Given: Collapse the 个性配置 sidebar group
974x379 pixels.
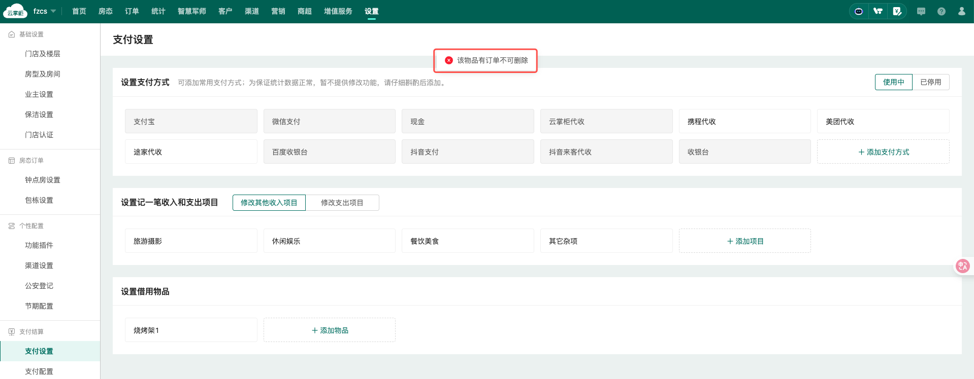Looking at the screenshot, I should (31, 226).
